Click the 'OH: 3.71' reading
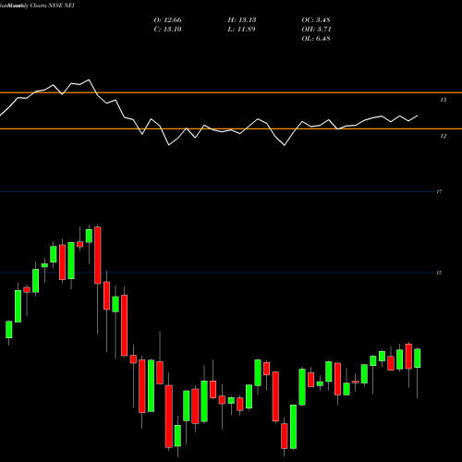The height and width of the screenshot is (462, 462). 316,30
